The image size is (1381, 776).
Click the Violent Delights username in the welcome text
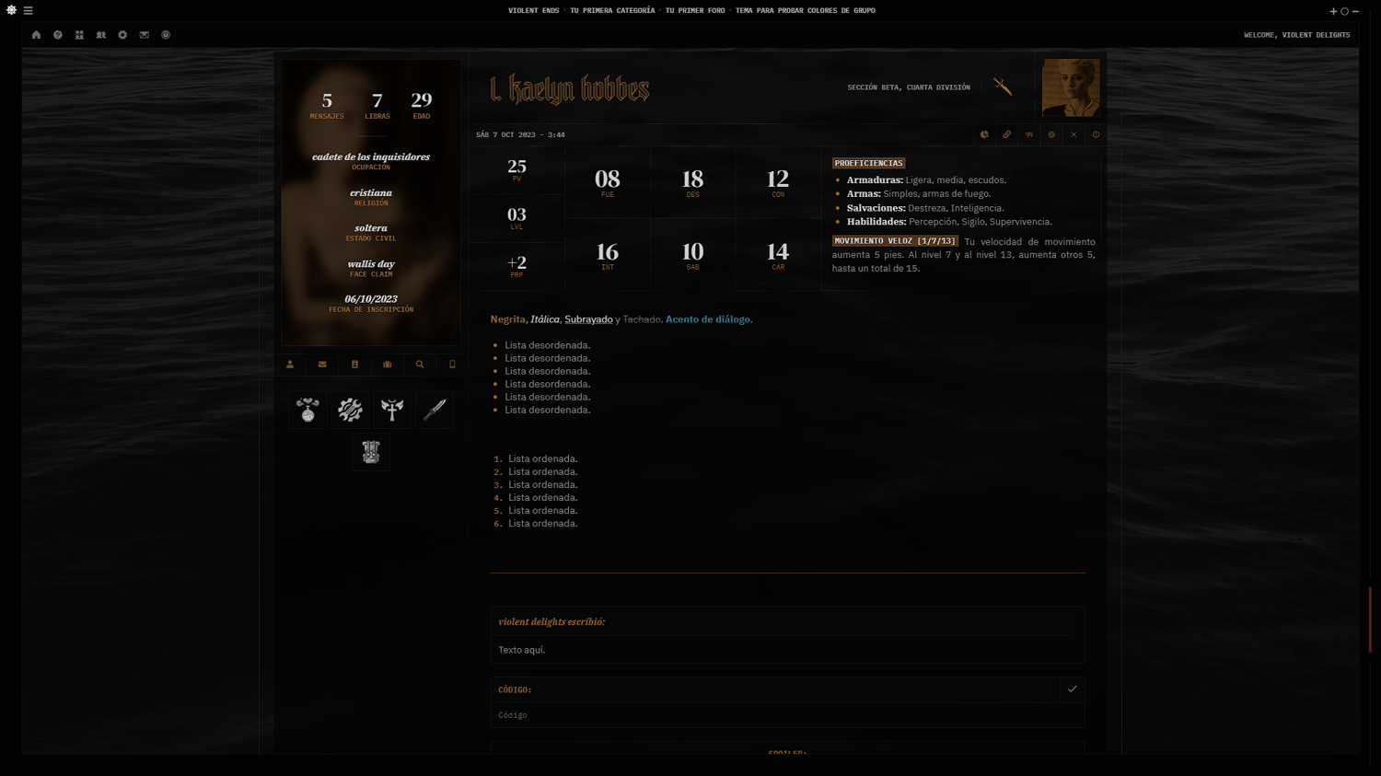[1316, 35]
